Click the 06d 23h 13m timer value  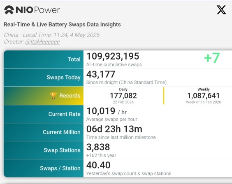coord(114,129)
